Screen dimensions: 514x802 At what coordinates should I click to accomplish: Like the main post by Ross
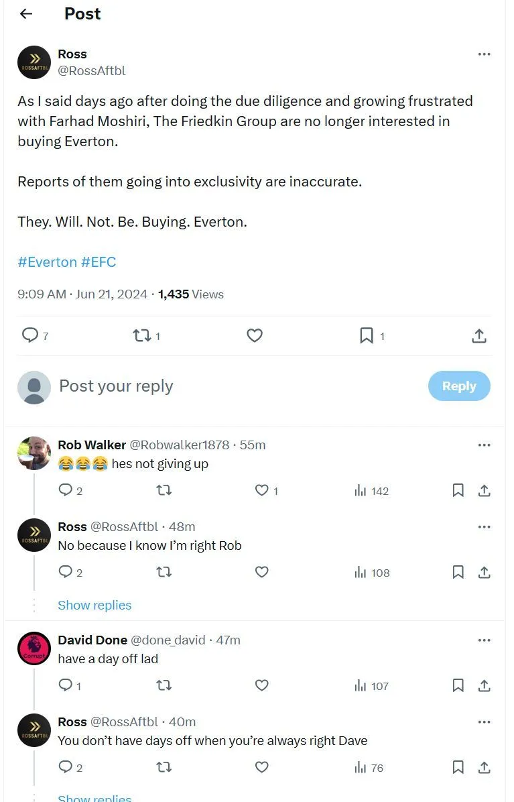(255, 335)
